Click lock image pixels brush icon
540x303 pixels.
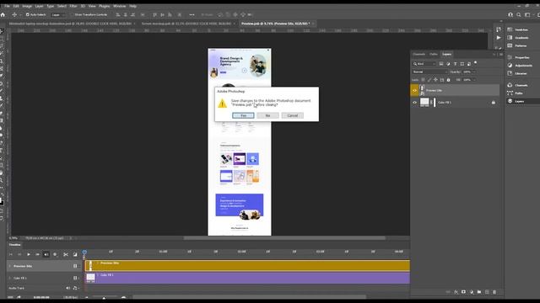coord(429,80)
